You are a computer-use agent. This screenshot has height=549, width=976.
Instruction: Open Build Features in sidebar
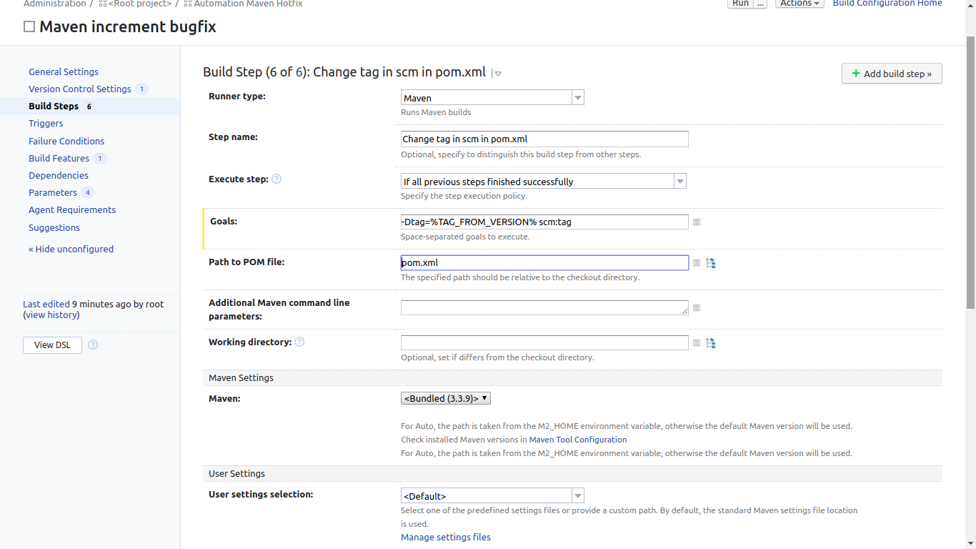click(x=59, y=158)
